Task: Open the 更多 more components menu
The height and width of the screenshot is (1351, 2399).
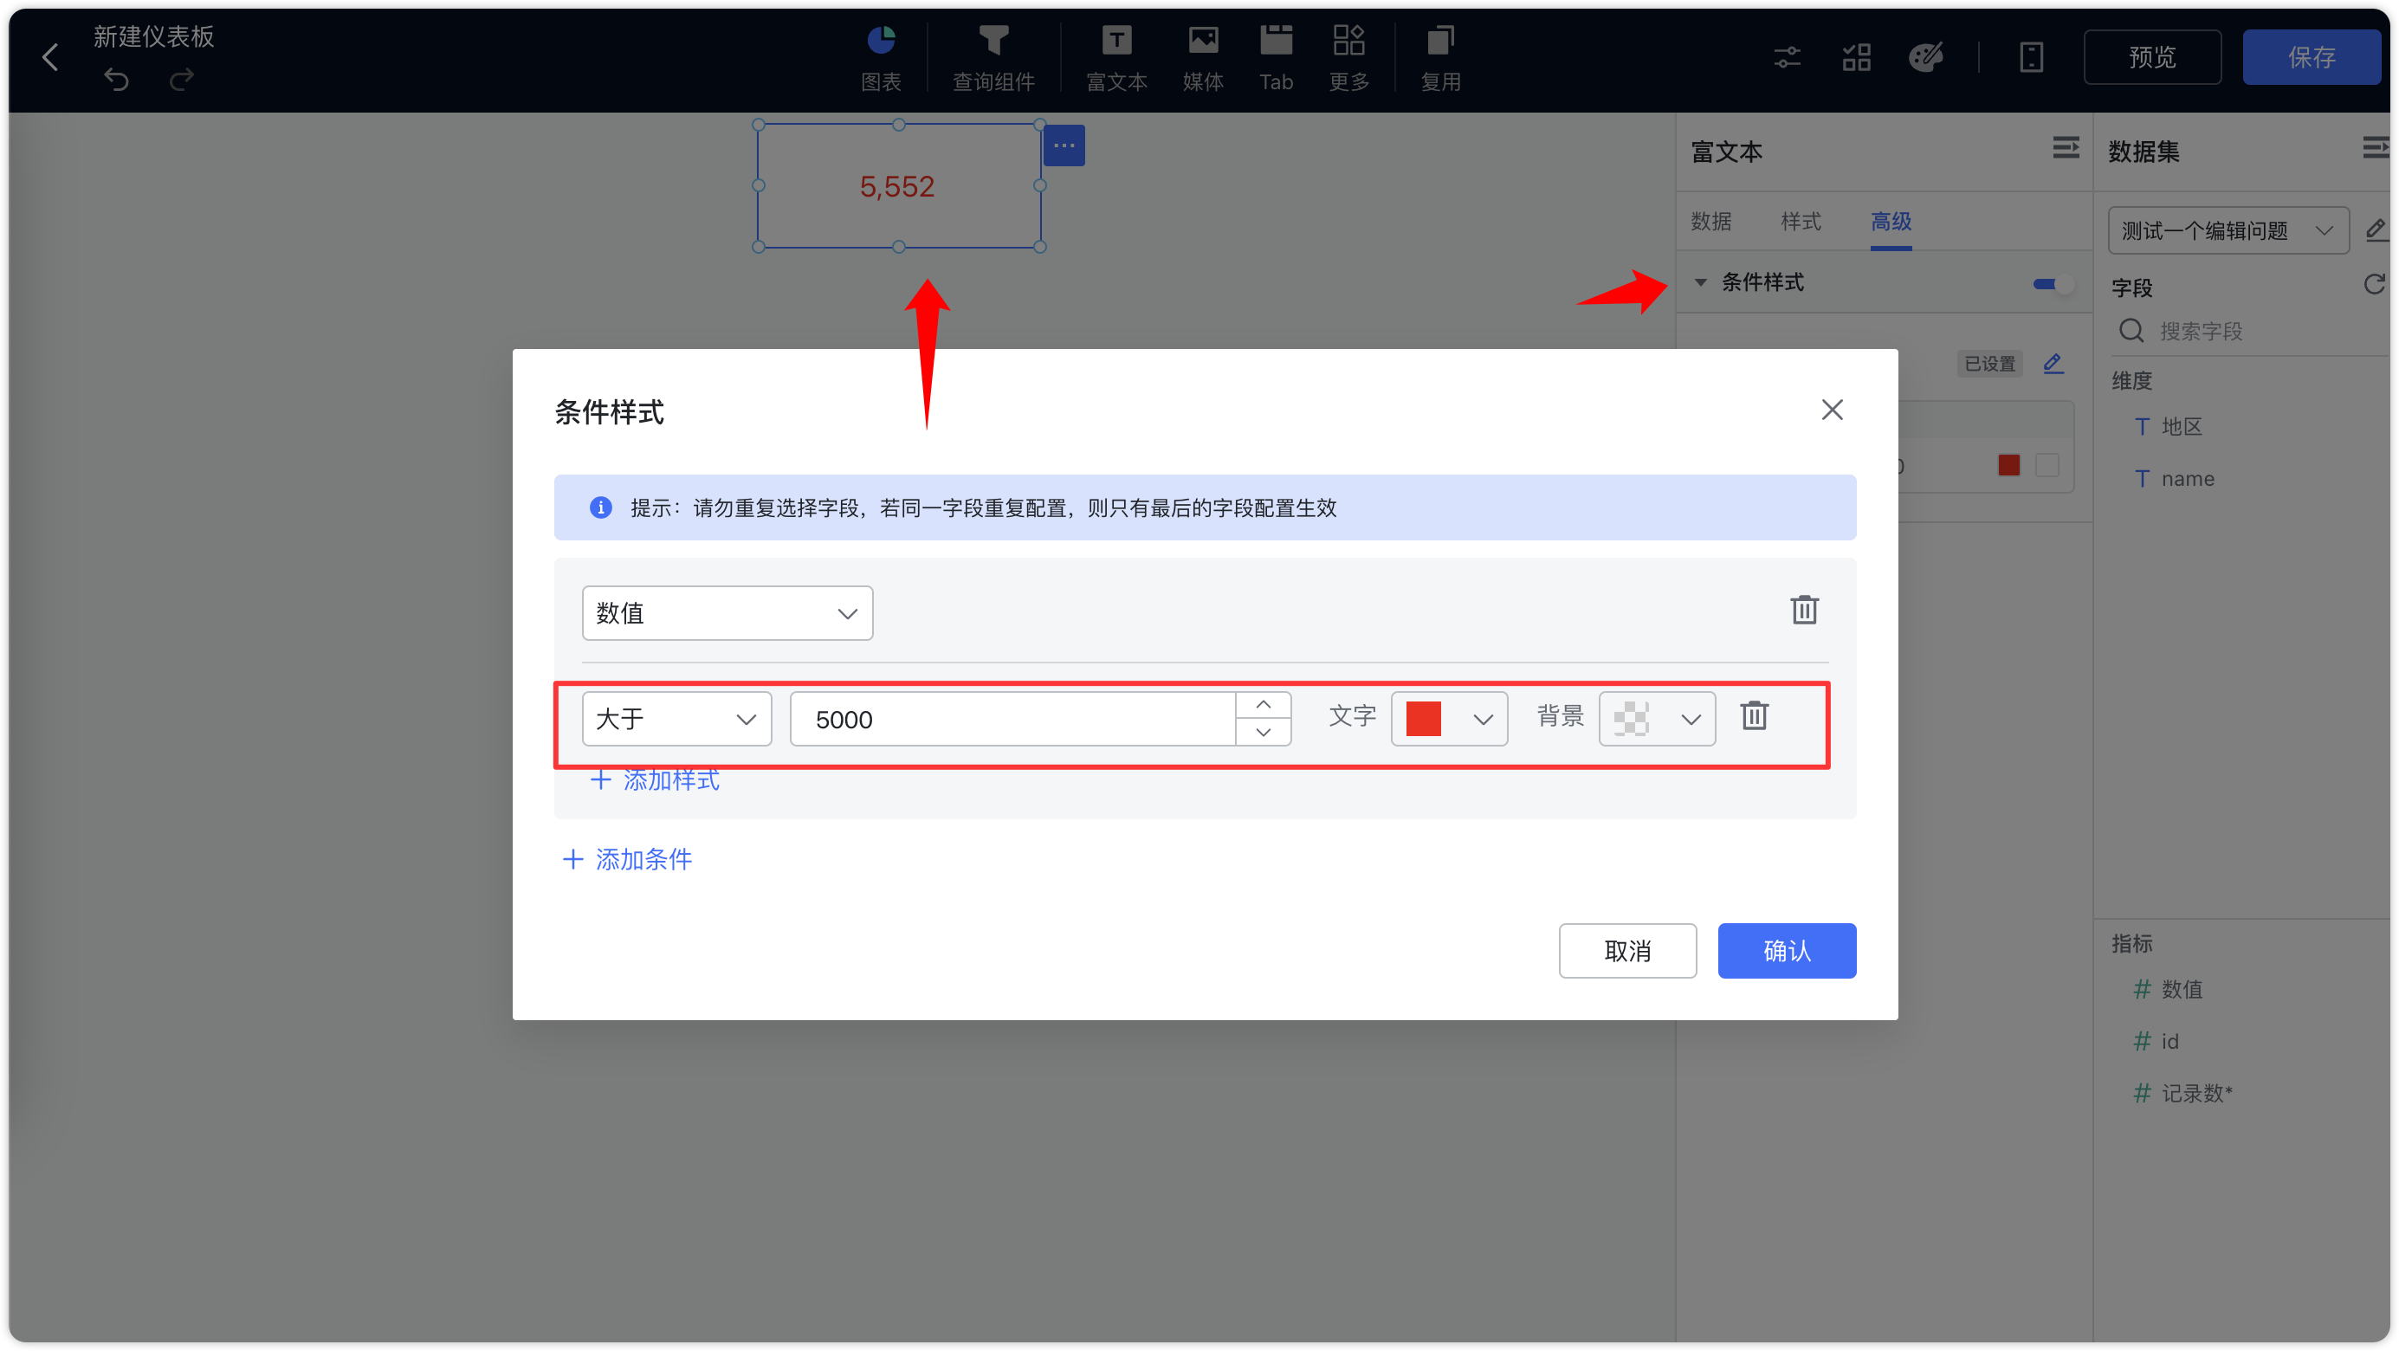Action: (1348, 56)
